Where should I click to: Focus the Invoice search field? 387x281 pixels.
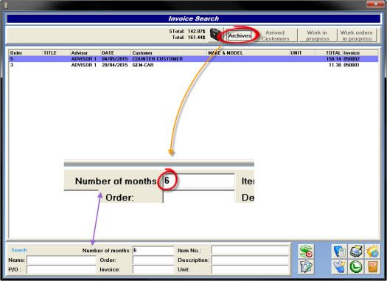(x=153, y=269)
